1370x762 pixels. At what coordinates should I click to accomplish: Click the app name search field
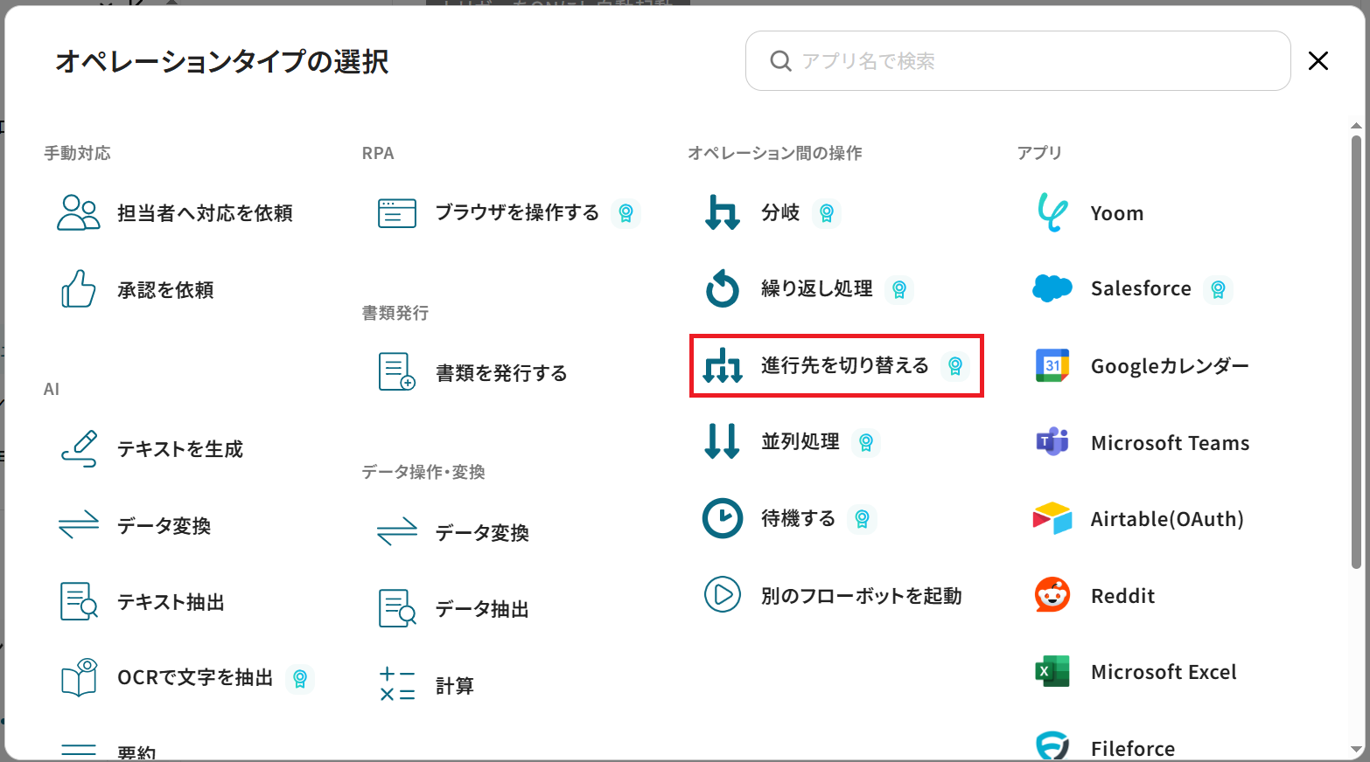1032,61
